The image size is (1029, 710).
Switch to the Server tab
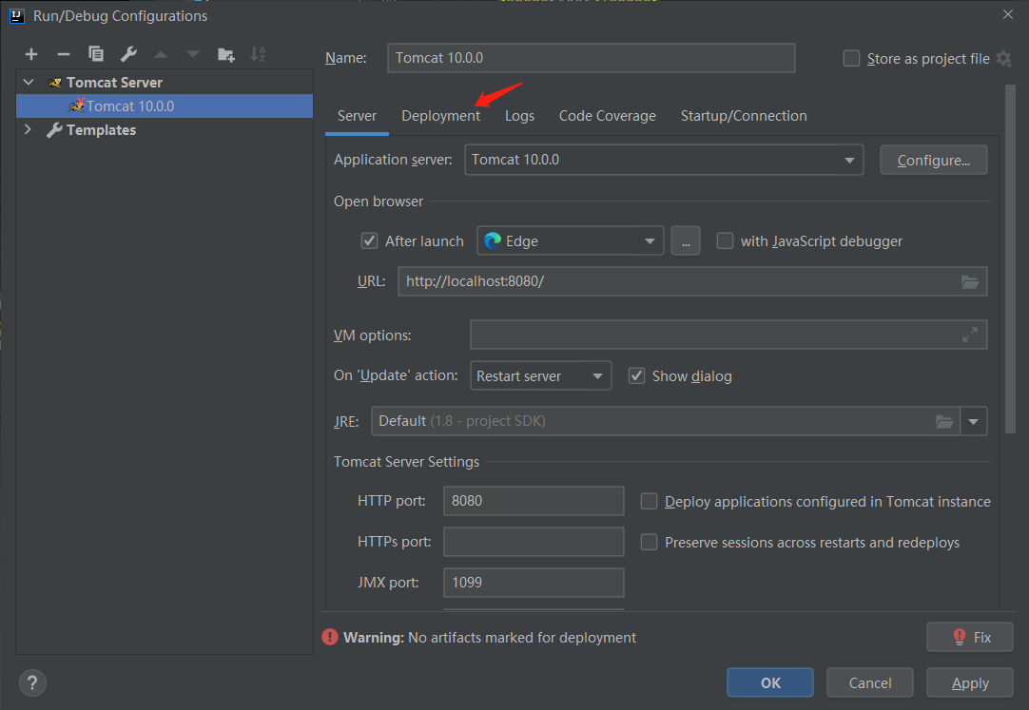357,116
